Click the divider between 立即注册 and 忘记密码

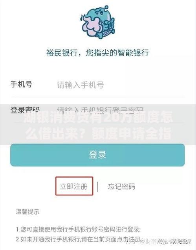[x=97, y=187]
